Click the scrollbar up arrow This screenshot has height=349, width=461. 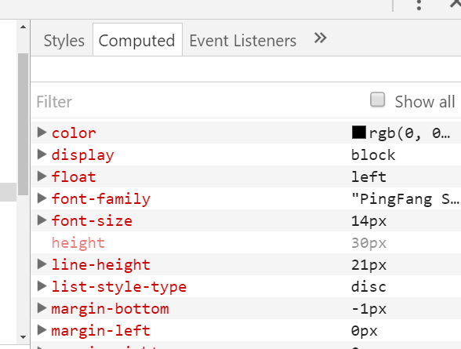pyautogui.click(x=23, y=27)
